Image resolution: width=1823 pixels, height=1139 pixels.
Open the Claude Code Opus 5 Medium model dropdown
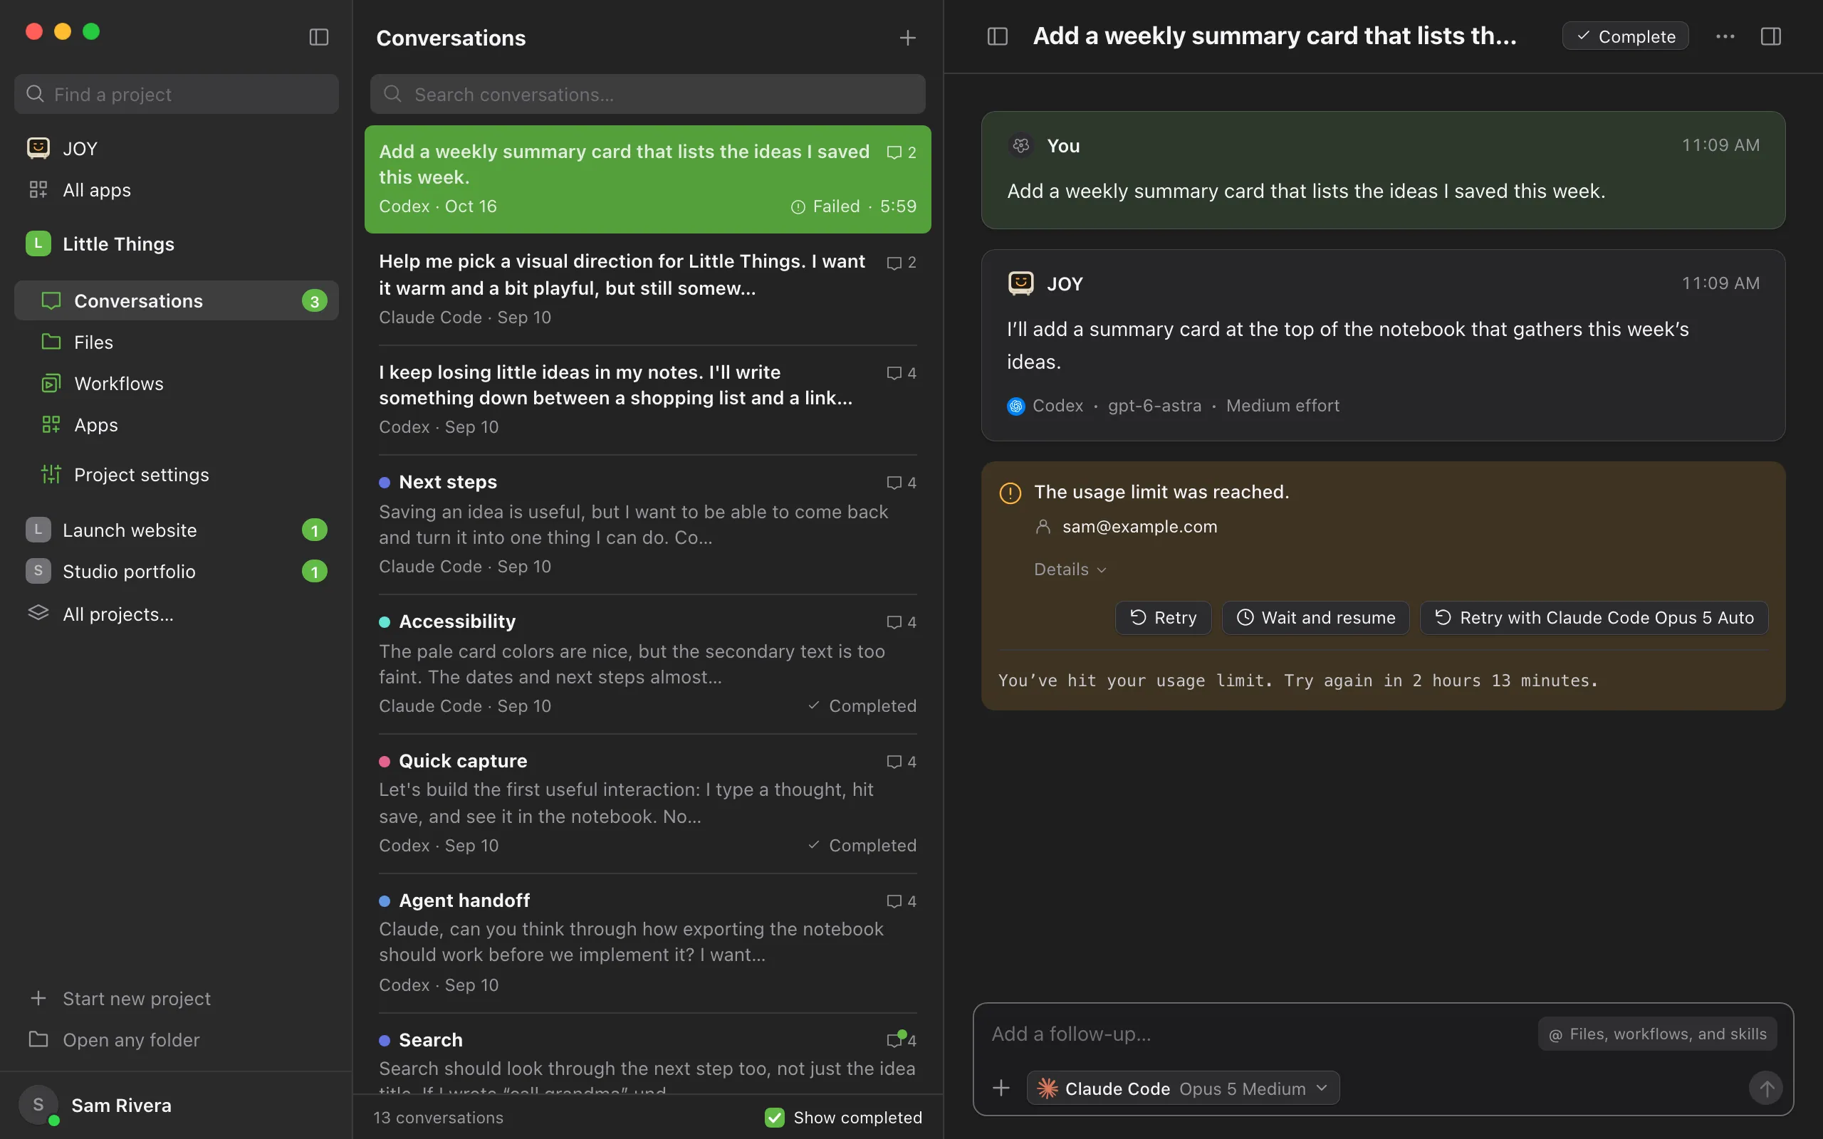pyautogui.click(x=1183, y=1088)
